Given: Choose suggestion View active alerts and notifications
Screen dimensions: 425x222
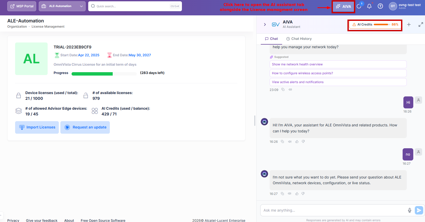Looking at the screenshot, I should pos(338,82).
